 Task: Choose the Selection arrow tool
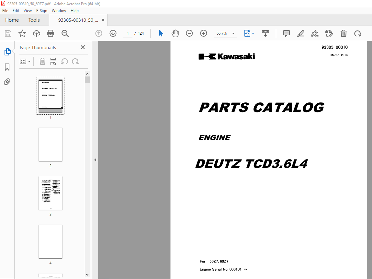pos(161,33)
